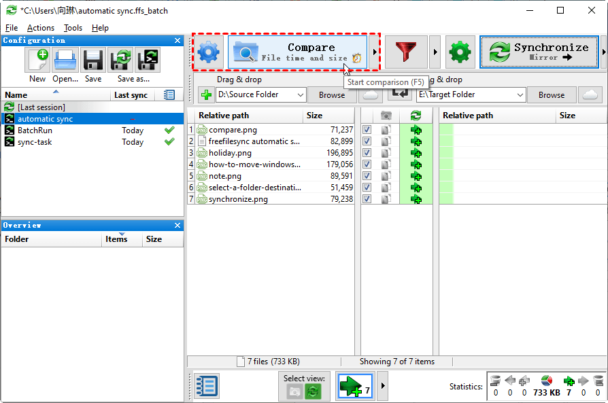The height and width of the screenshot is (403, 608).
Task: Sort Overview by Folder column
Action: tap(52, 239)
